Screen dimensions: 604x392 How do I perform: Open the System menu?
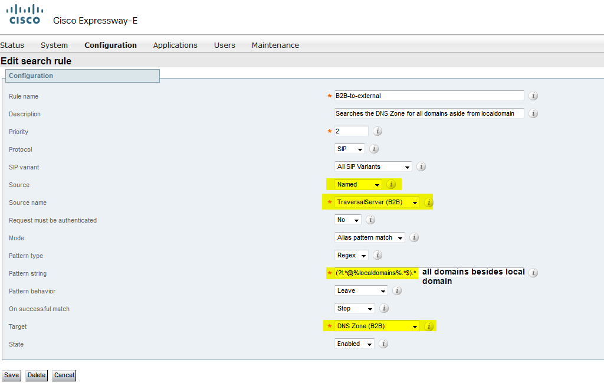(x=54, y=45)
